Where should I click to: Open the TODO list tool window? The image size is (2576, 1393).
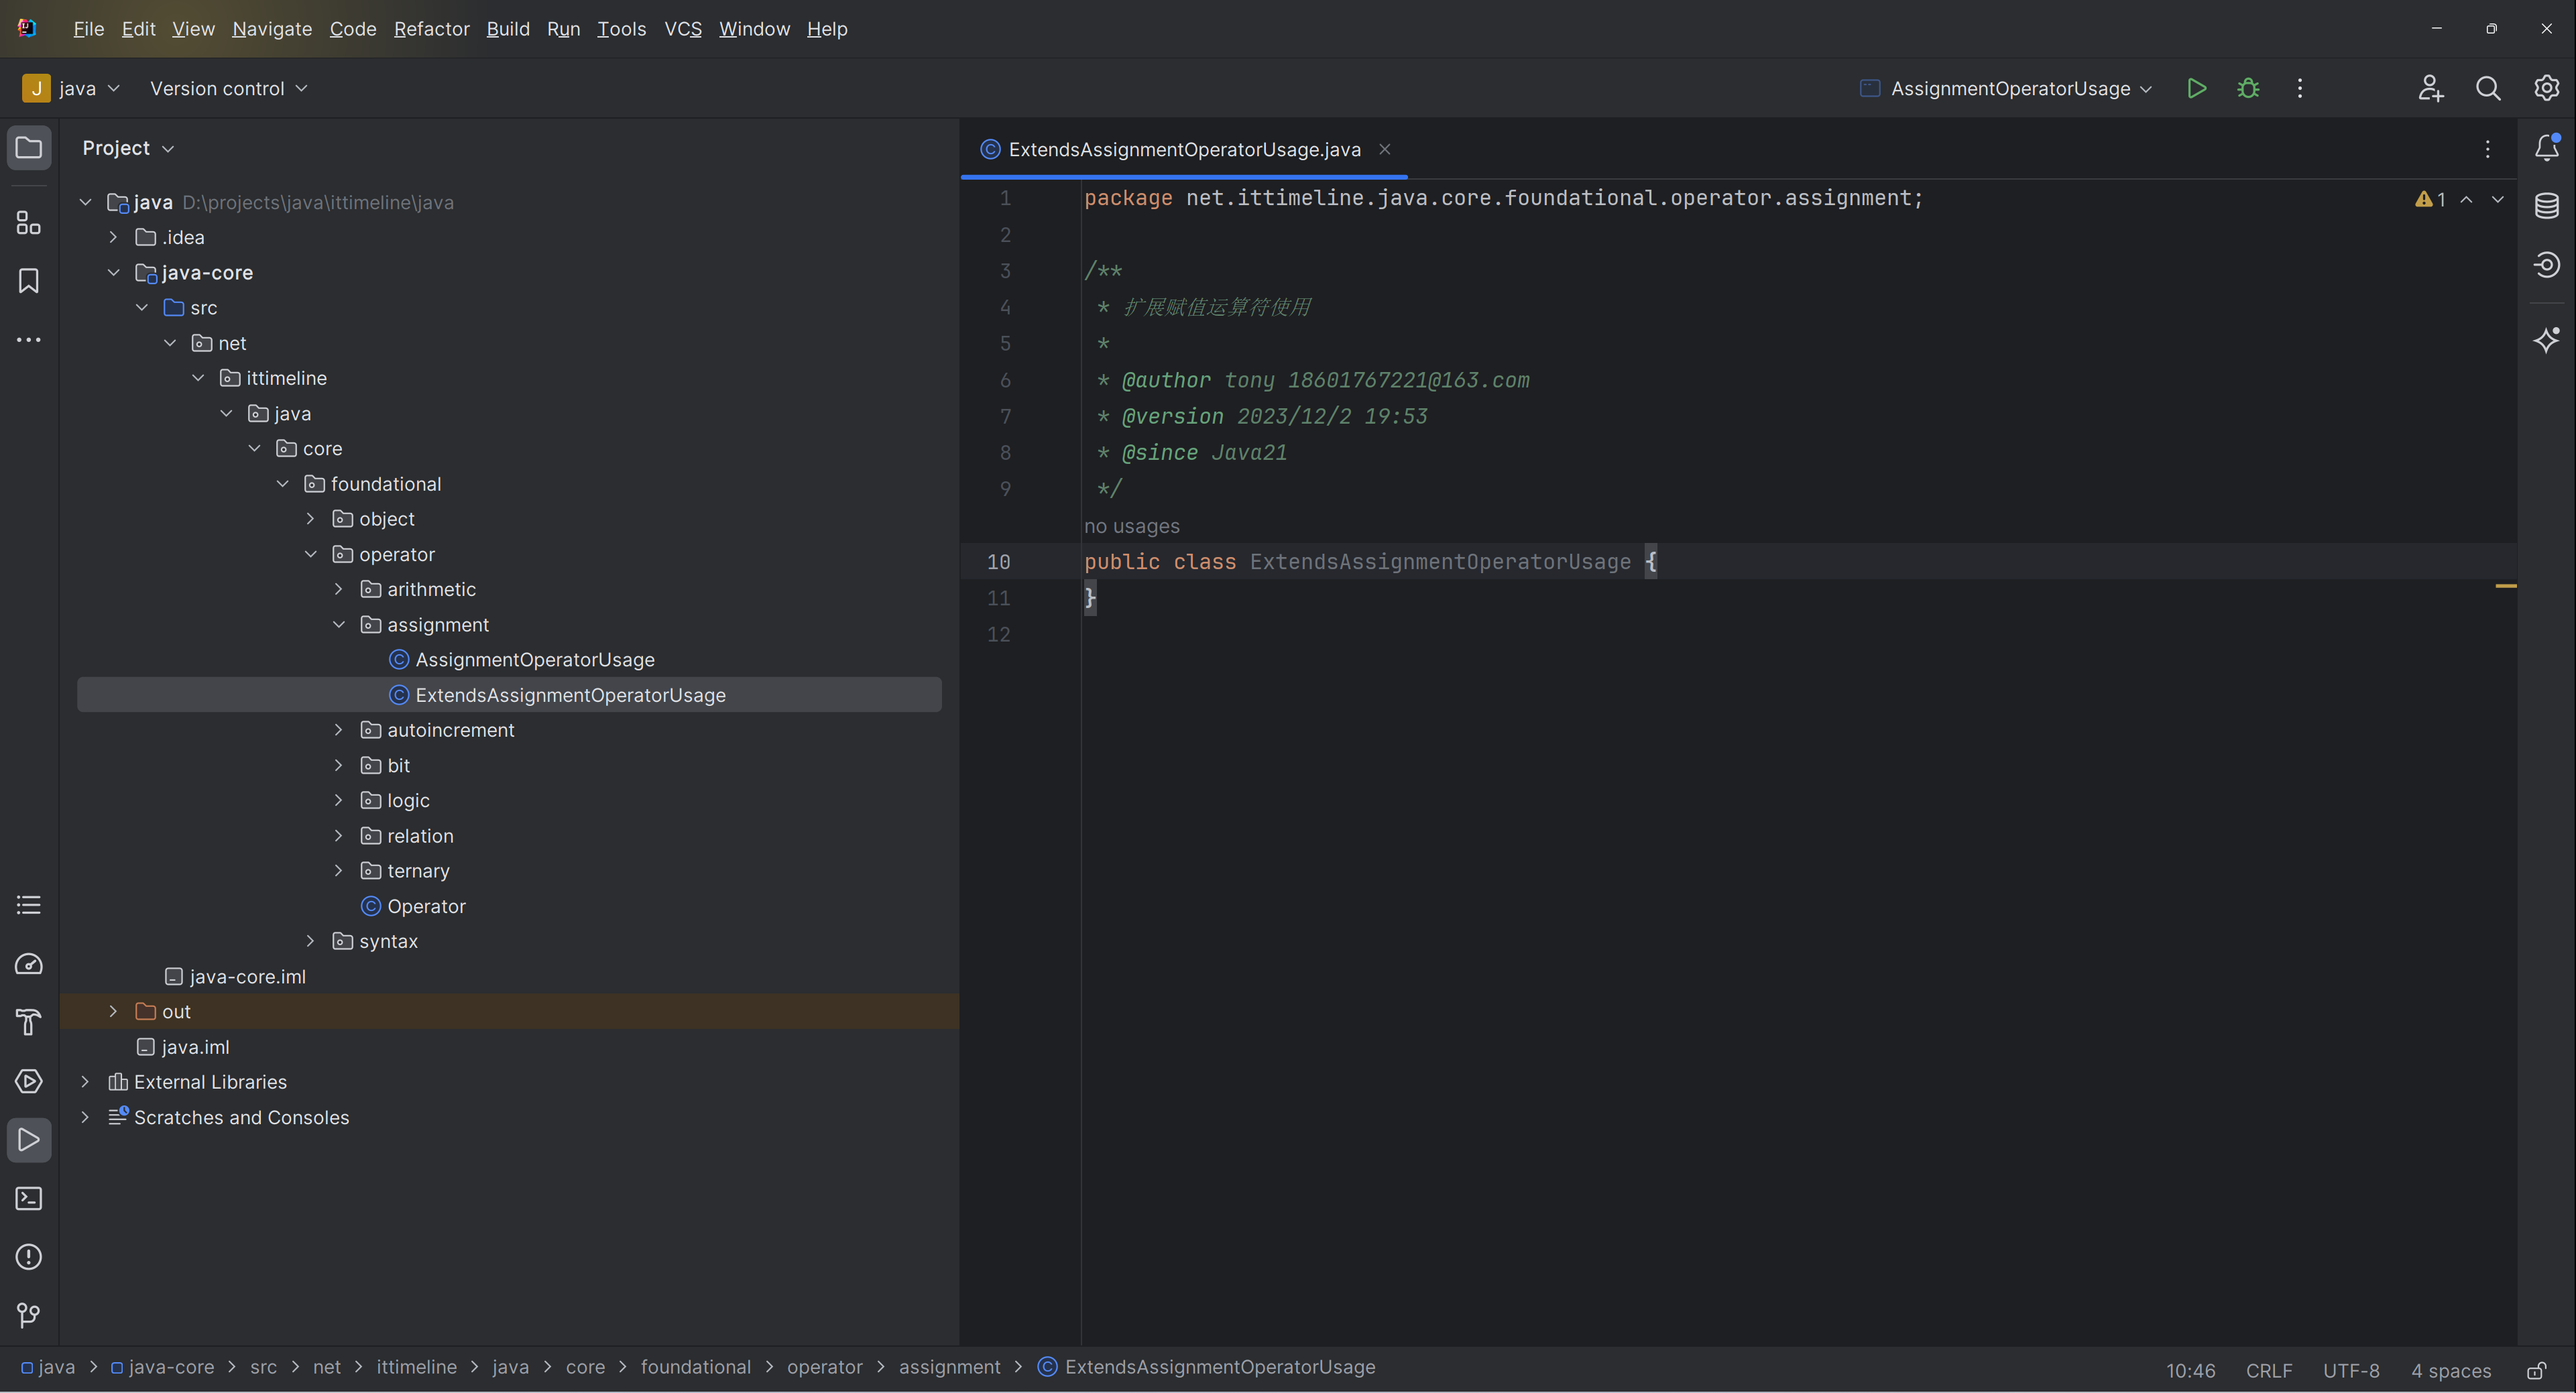click(x=29, y=905)
